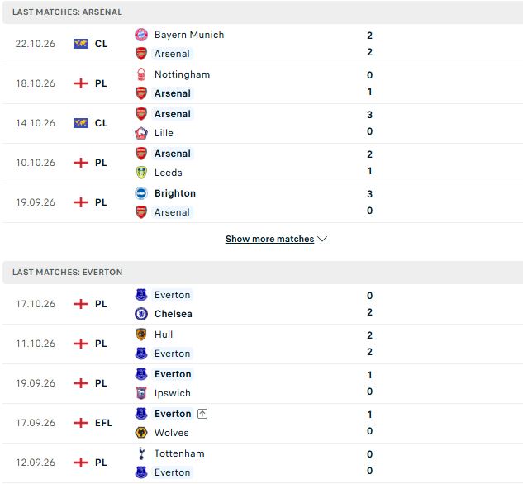
Task: Click the Lille club crest
Action: (x=141, y=133)
